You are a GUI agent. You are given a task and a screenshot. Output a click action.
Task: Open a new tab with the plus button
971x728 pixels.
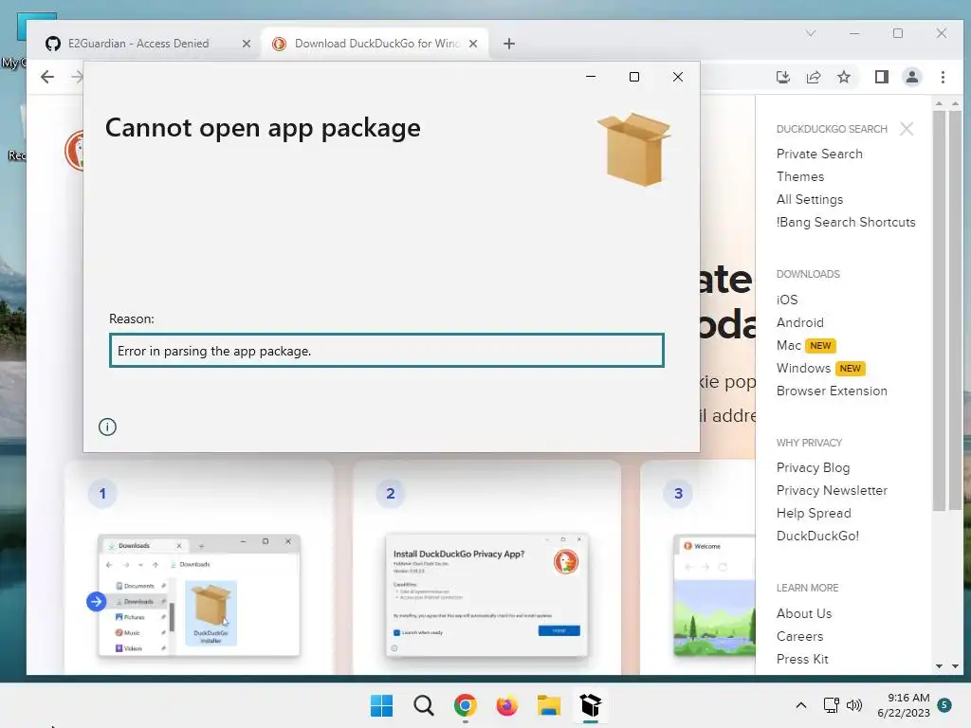[x=509, y=44]
